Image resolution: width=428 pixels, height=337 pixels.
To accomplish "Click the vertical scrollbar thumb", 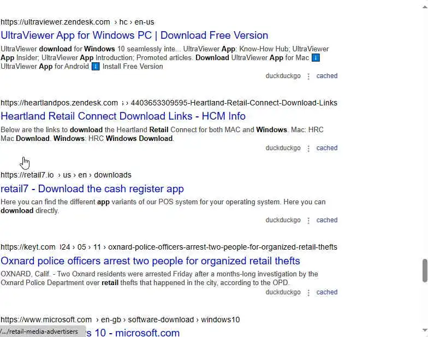I will tap(425, 271).
